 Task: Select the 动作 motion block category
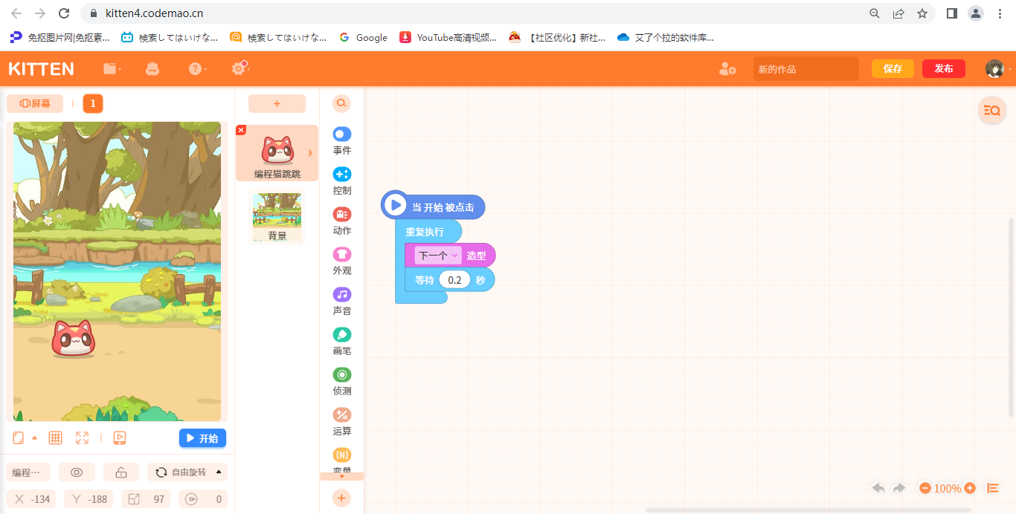coord(341,221)
